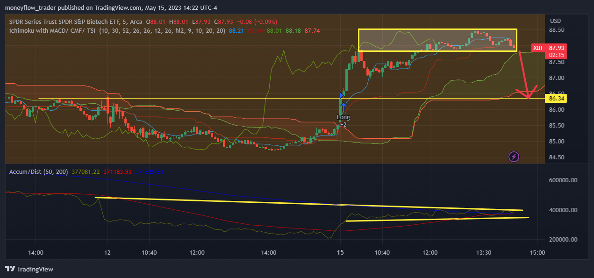The image size is (594, 278).
Task: Click the 377081.22 Accum/Dist value
Action: [x=86, y=172]
